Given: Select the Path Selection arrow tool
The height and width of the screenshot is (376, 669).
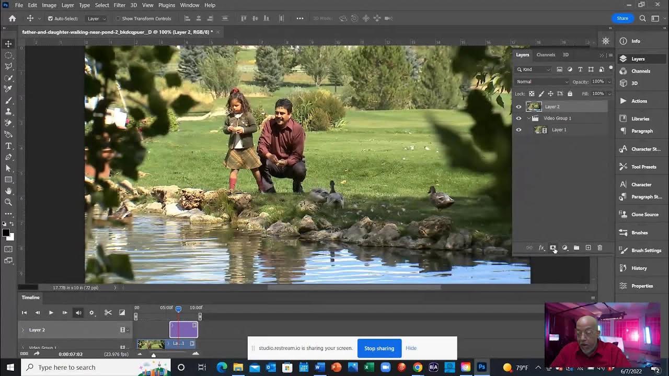Looking at the screenshot, I should (8, 168).
